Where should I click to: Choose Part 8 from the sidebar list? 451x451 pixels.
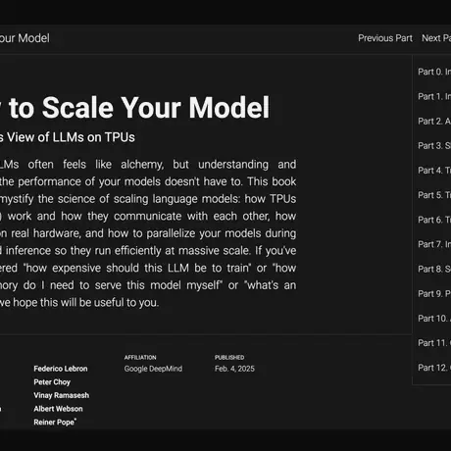[434, 269]
